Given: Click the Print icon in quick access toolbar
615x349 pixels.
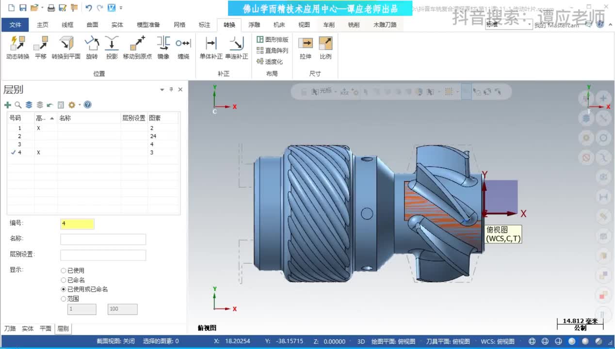Looking at the screenshot, I should (x=51, y=8).
